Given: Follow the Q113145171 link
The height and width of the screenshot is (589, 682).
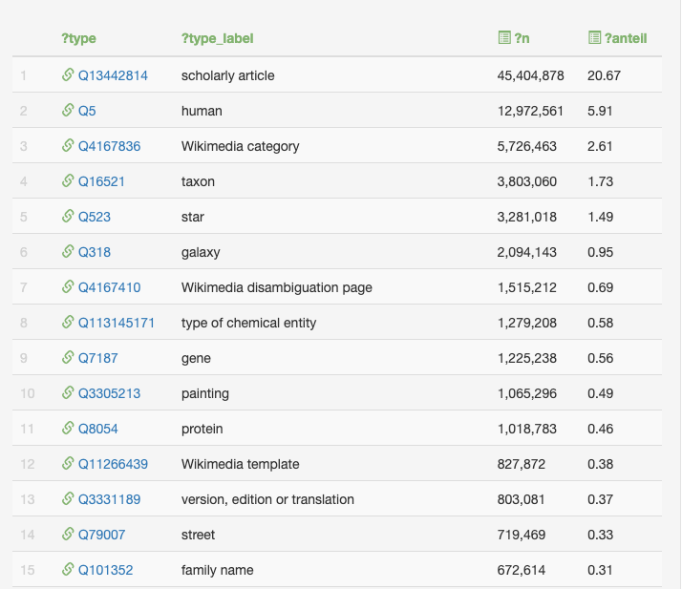Looking at the screenshot, I should [116, 323].
